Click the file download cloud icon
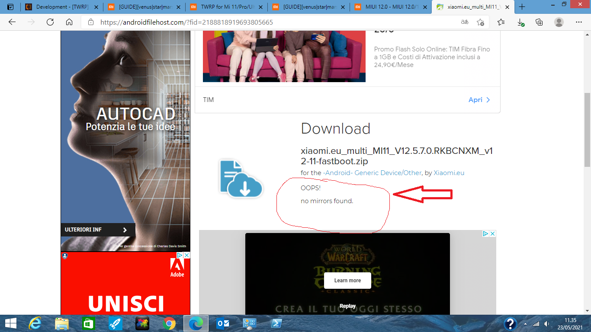 pos(241,179)
